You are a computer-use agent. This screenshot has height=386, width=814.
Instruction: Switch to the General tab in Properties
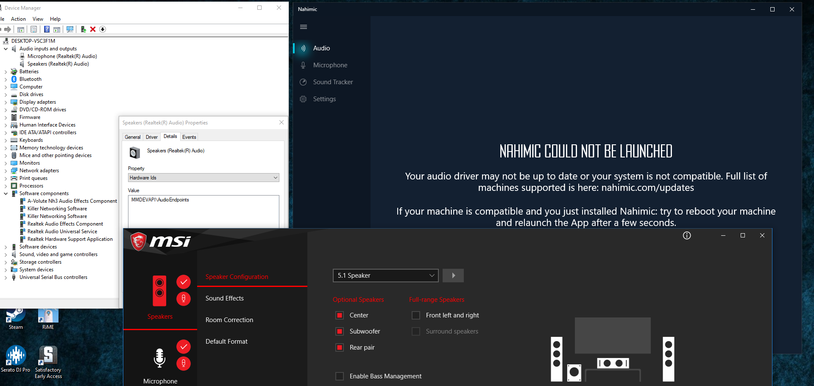click(x=133, y=137)
